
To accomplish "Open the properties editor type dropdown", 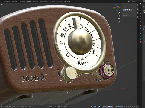I will (141, 4).
